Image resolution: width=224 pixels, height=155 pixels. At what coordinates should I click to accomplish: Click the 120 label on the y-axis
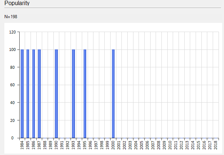[12, 32]
